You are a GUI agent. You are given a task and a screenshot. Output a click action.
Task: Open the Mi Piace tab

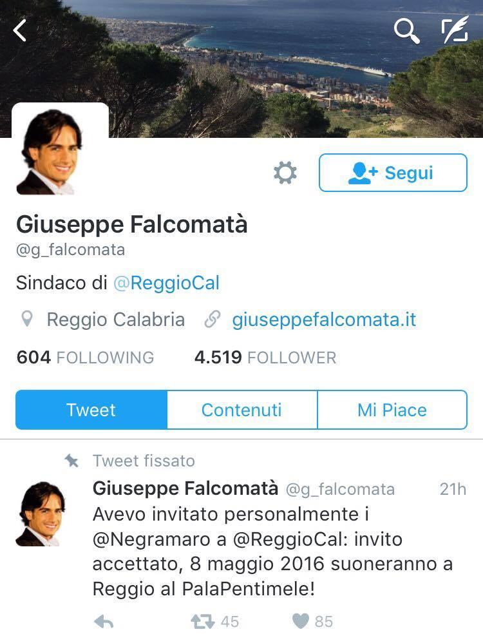392,410
